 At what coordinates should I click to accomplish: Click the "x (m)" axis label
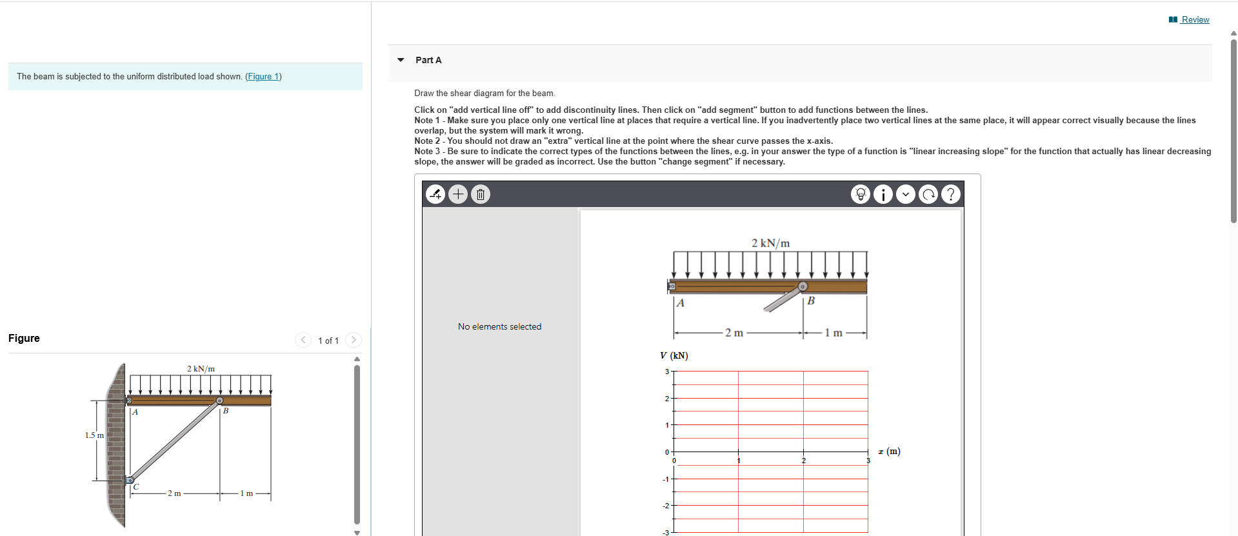pos(890,452)
